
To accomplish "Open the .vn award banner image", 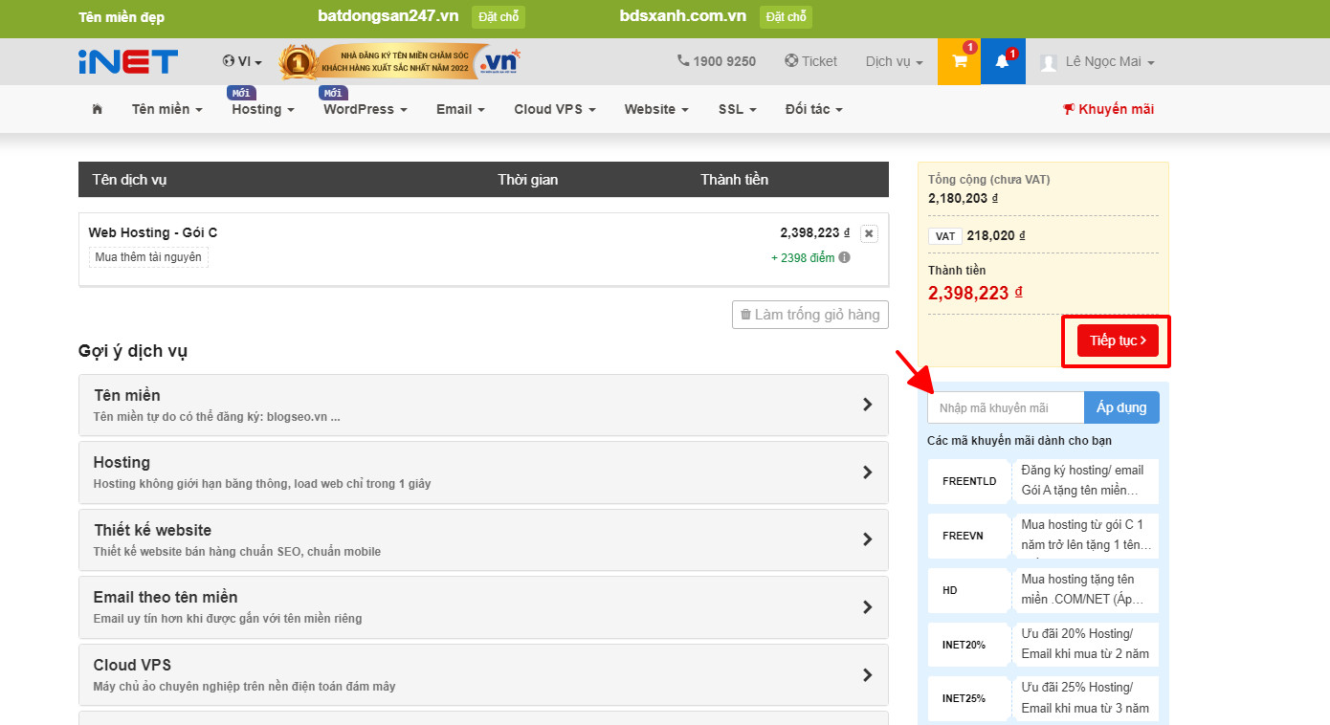I will (400, 61).
